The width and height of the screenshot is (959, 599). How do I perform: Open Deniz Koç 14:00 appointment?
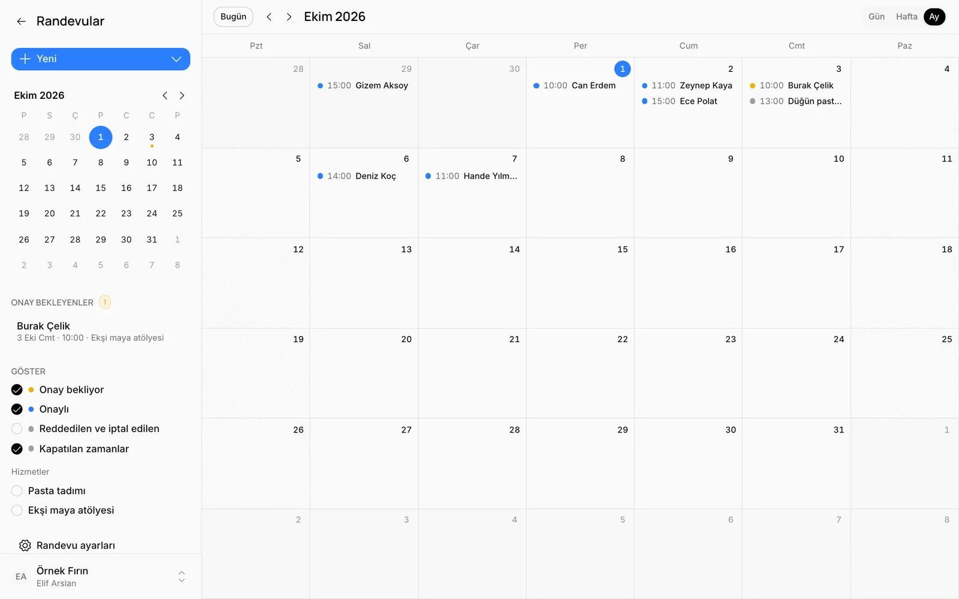(x=357, y=176)
